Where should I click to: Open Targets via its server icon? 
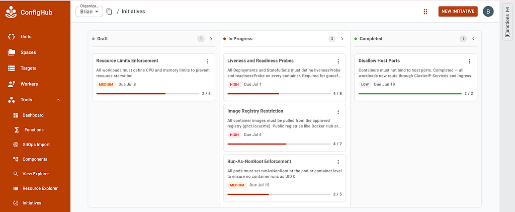[x=12, y=68]
